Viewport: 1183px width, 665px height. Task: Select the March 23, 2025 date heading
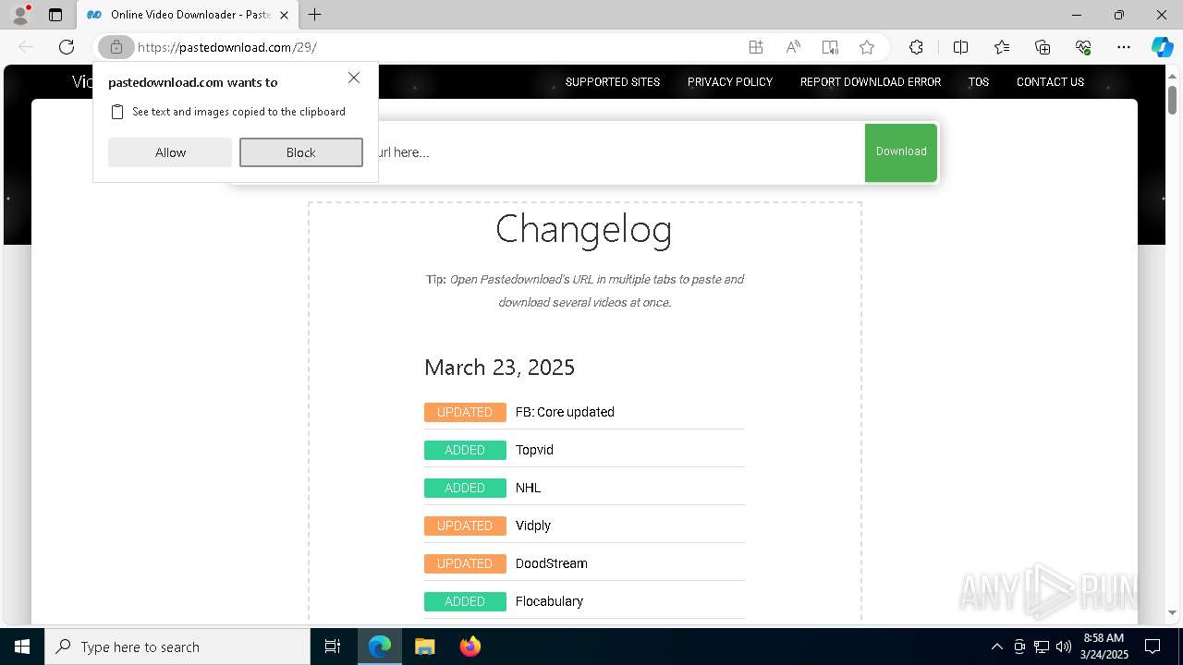[x=499, y=368]
